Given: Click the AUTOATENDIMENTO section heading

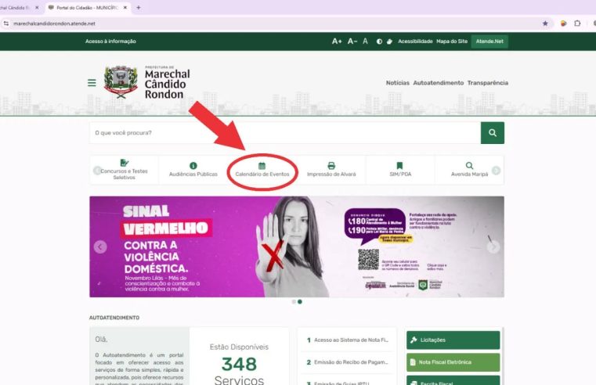Looking at the screenshot, I should click(x=114, y=318).
